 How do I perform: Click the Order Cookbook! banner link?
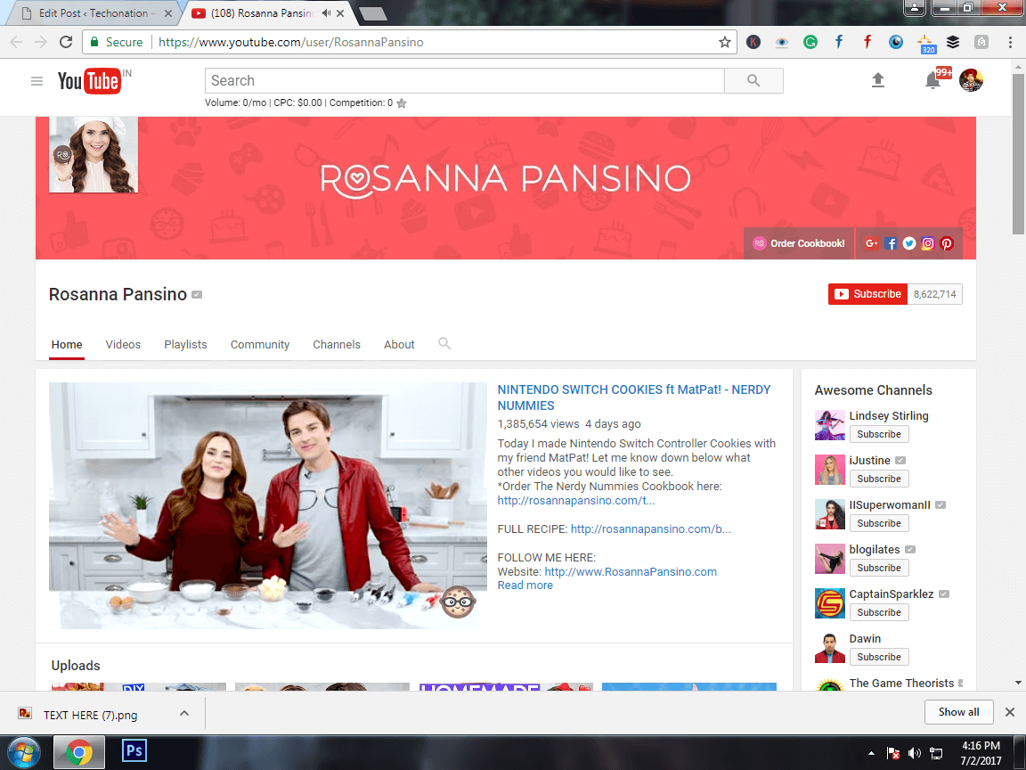(x=799, y=243)
